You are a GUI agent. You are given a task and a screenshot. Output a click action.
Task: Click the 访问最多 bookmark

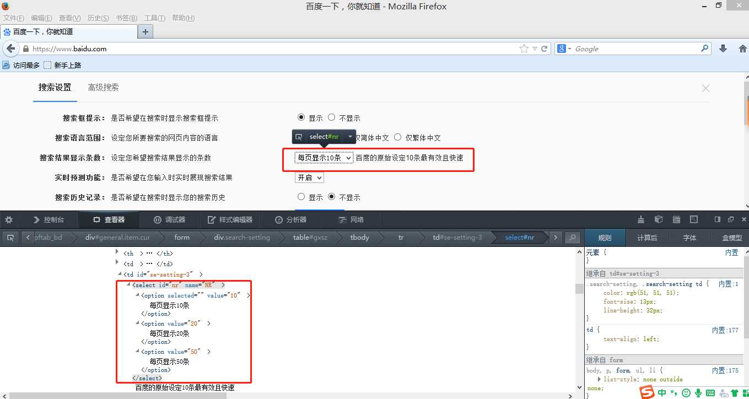(x=21, y=65)
